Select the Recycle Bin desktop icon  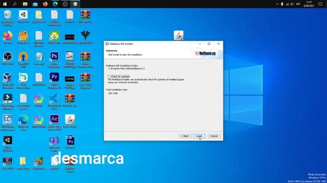(x=8, y=18)
